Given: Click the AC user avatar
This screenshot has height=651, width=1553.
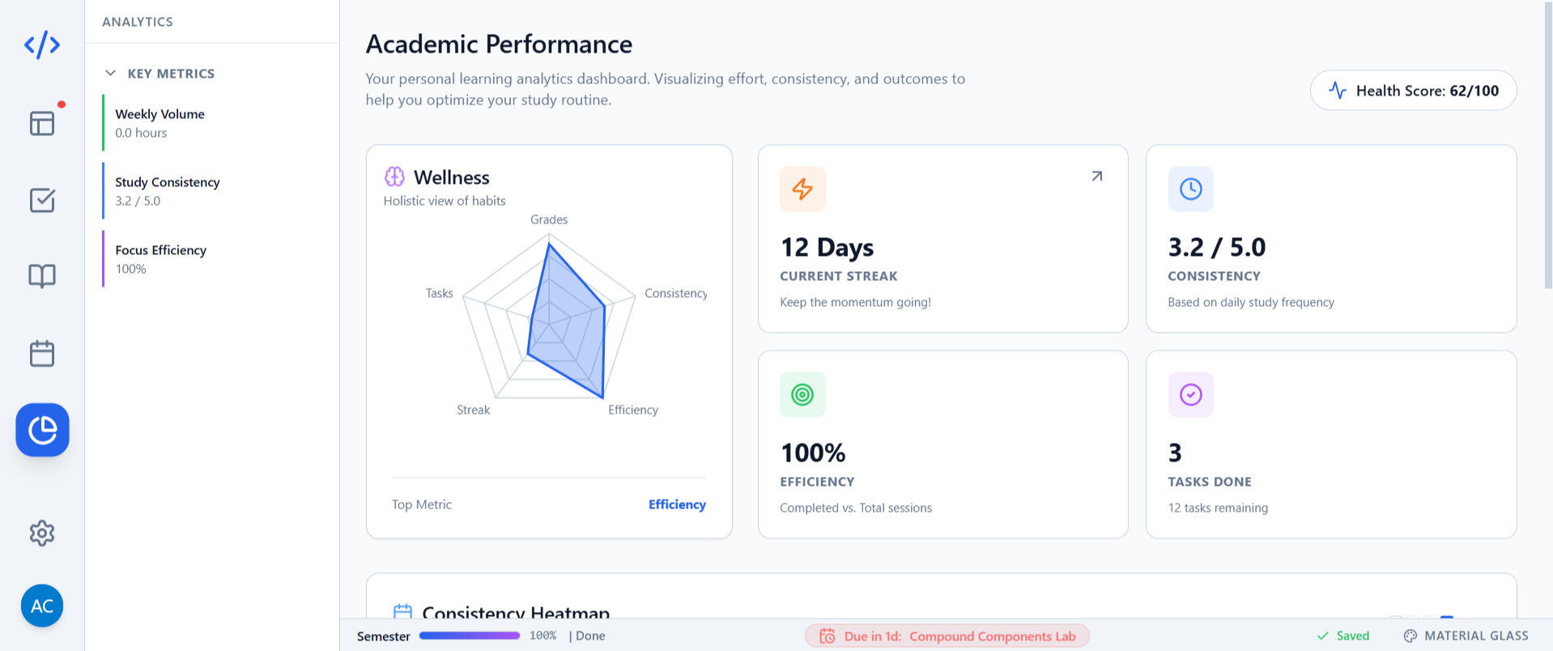Looking at the screenshot, I should 42,606.
